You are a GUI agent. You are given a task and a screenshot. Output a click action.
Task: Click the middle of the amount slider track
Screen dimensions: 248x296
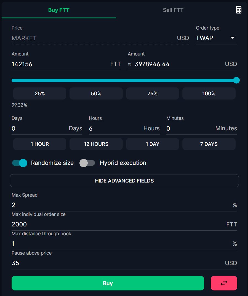[124, 80]
